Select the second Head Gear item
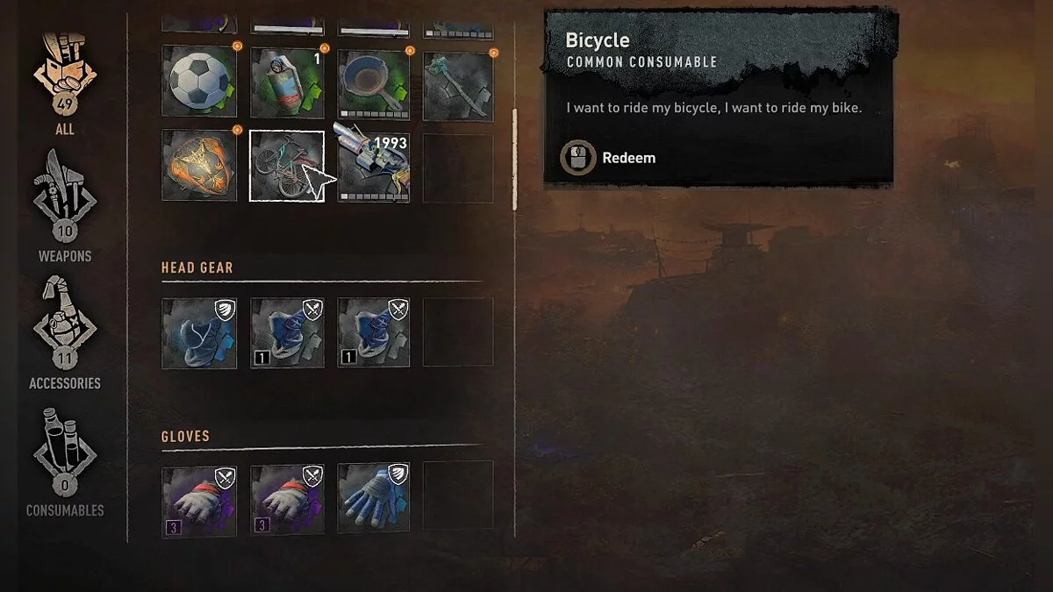This screenshot has width=1053, height=592. click(x=287, y=332)
